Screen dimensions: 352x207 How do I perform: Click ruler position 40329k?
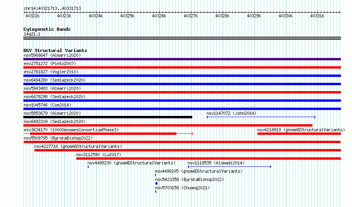click(x=254, y=16)
